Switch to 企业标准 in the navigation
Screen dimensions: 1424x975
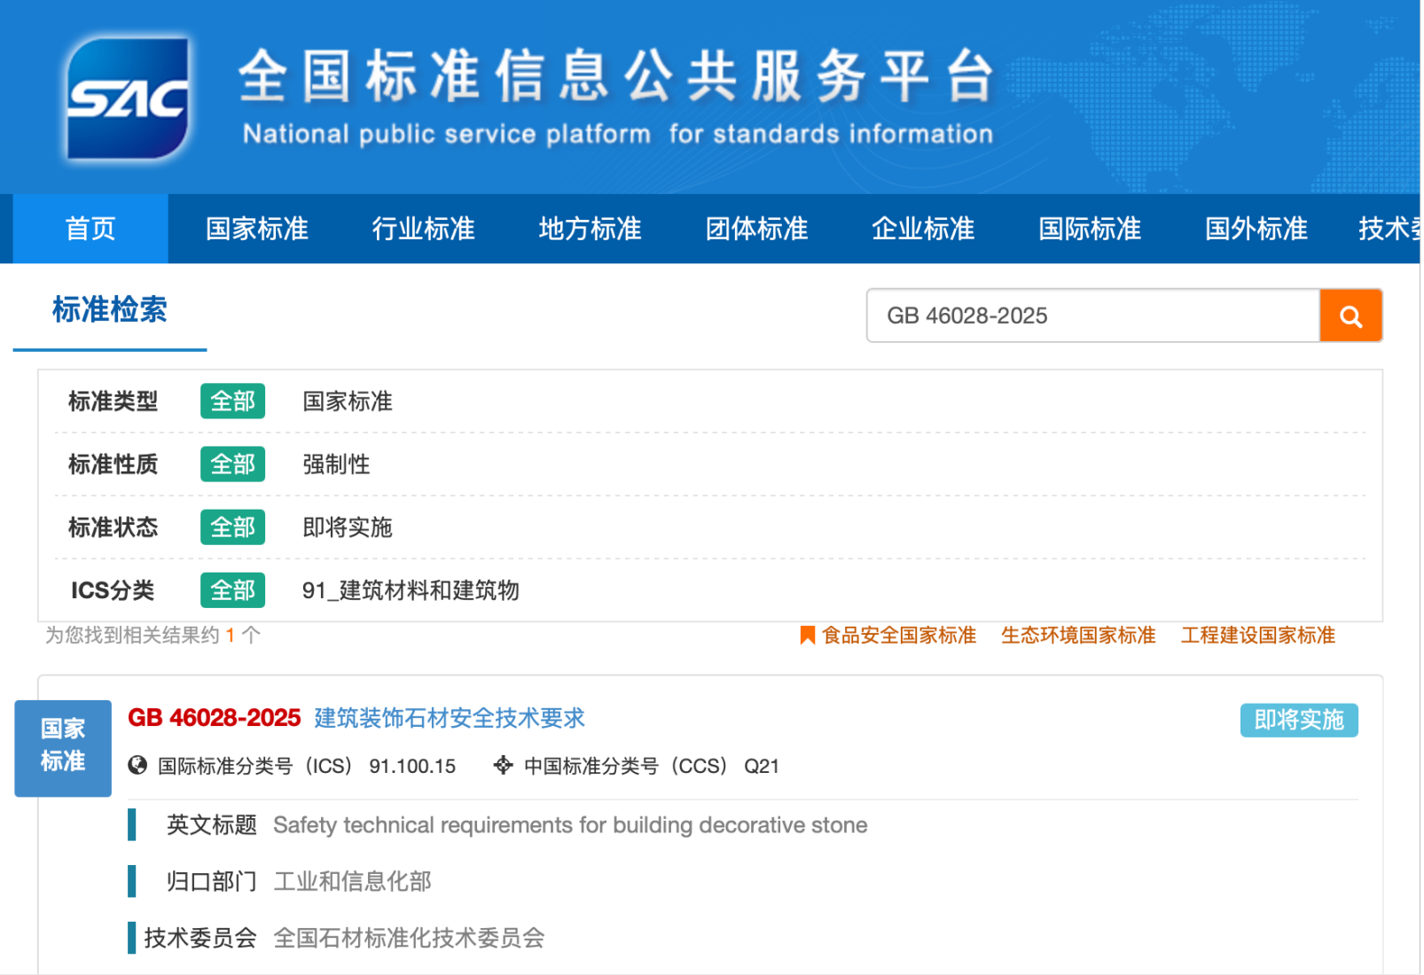point(924,229)
